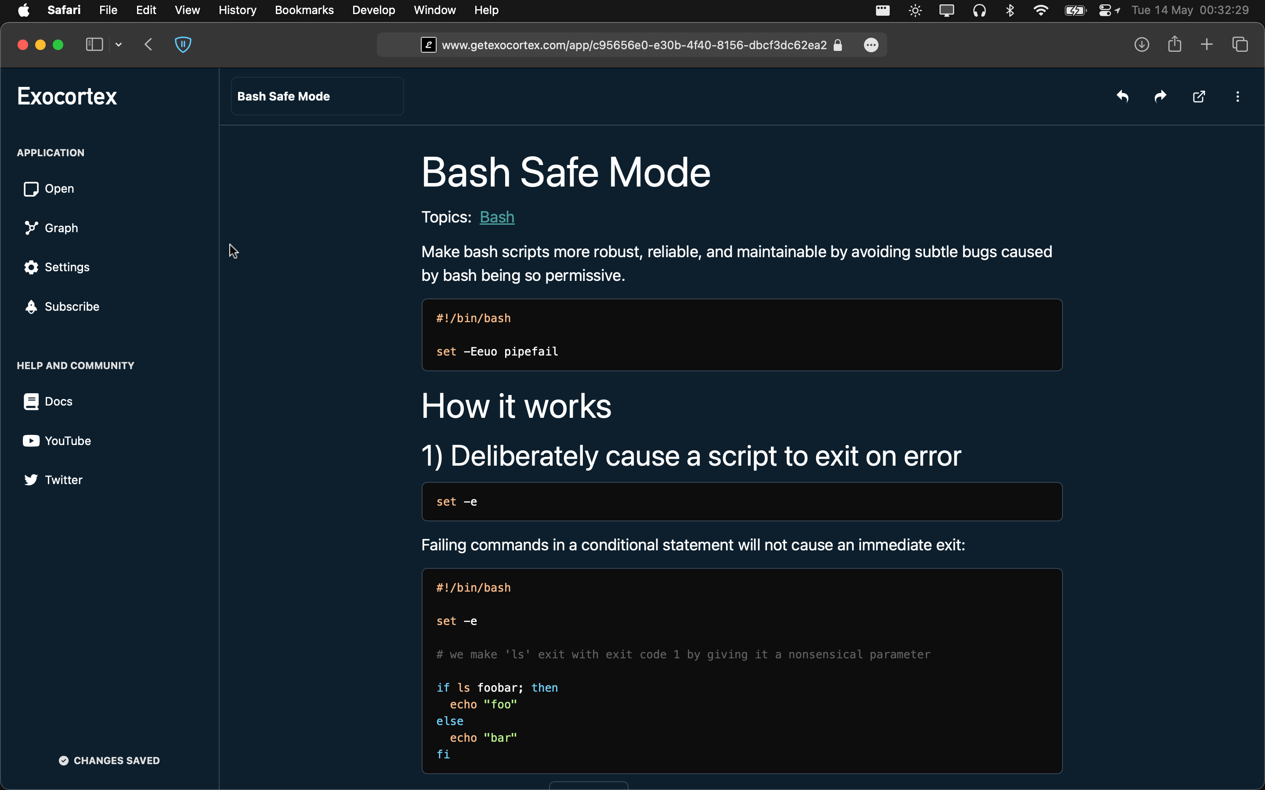Click the 'How it works' heading
1265x790 pixels.
tap(516, 406)
